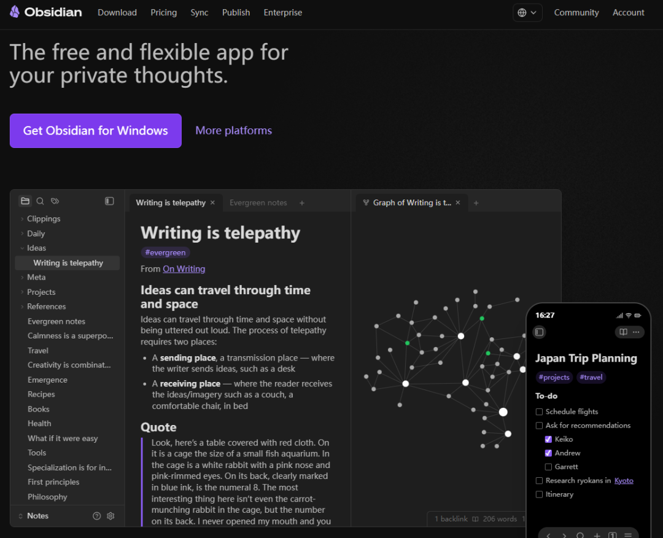
Task: Open the language globe dropdown
Action: pos(527,12)
